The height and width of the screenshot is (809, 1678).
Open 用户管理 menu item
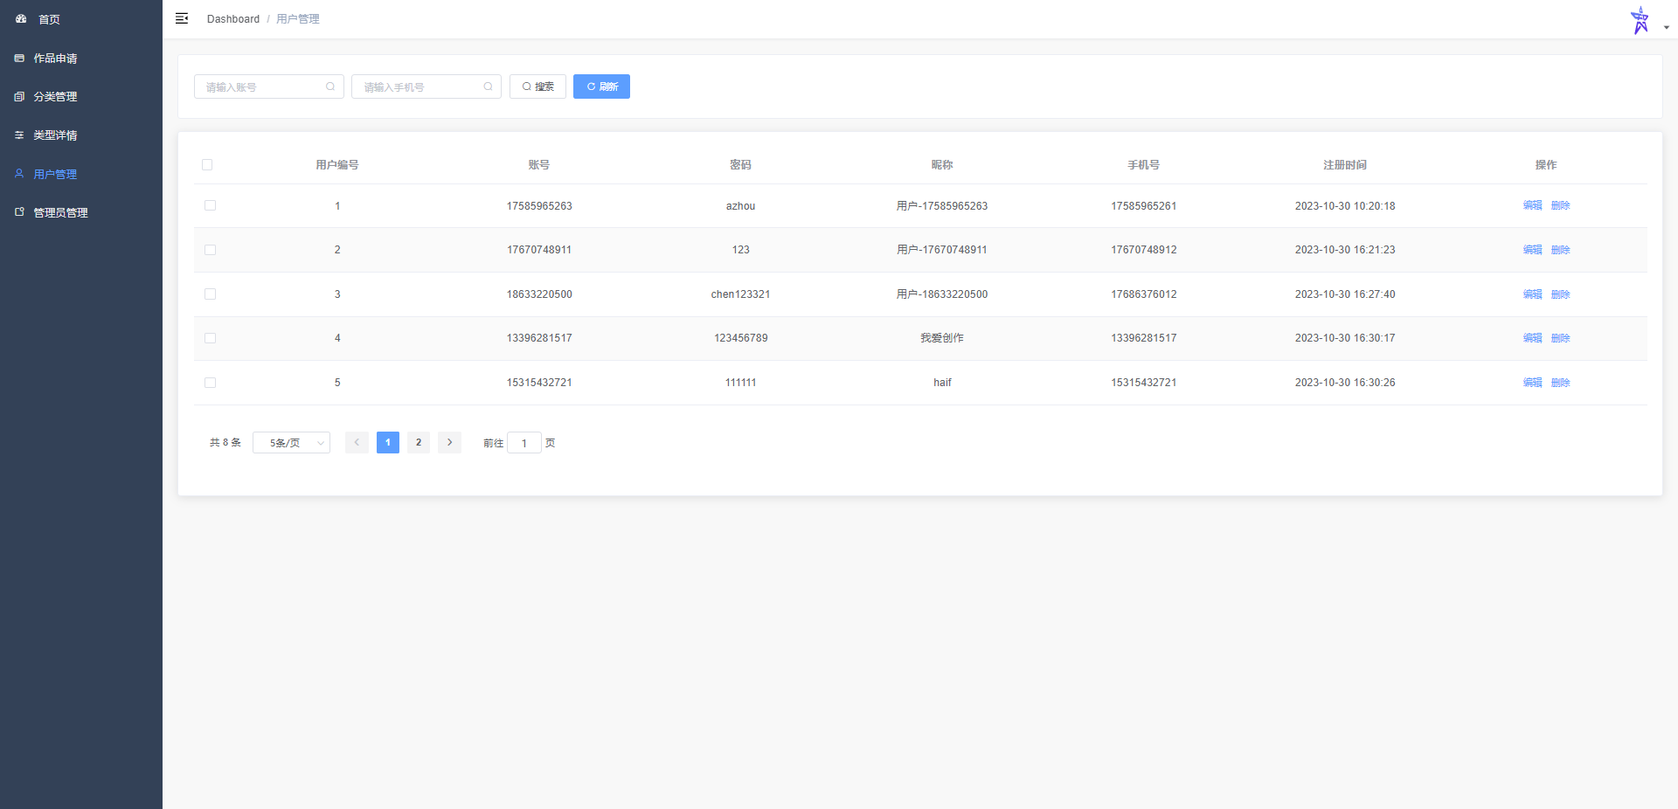click(x=81, y=174)
